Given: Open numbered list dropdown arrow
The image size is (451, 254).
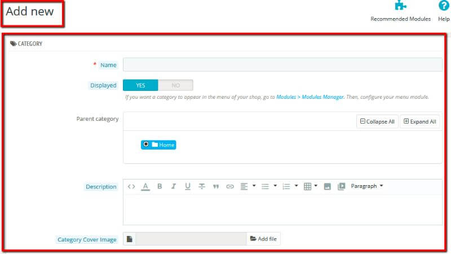Looking at the screenshot, I should pyautogui.click(x=297, y=186).
